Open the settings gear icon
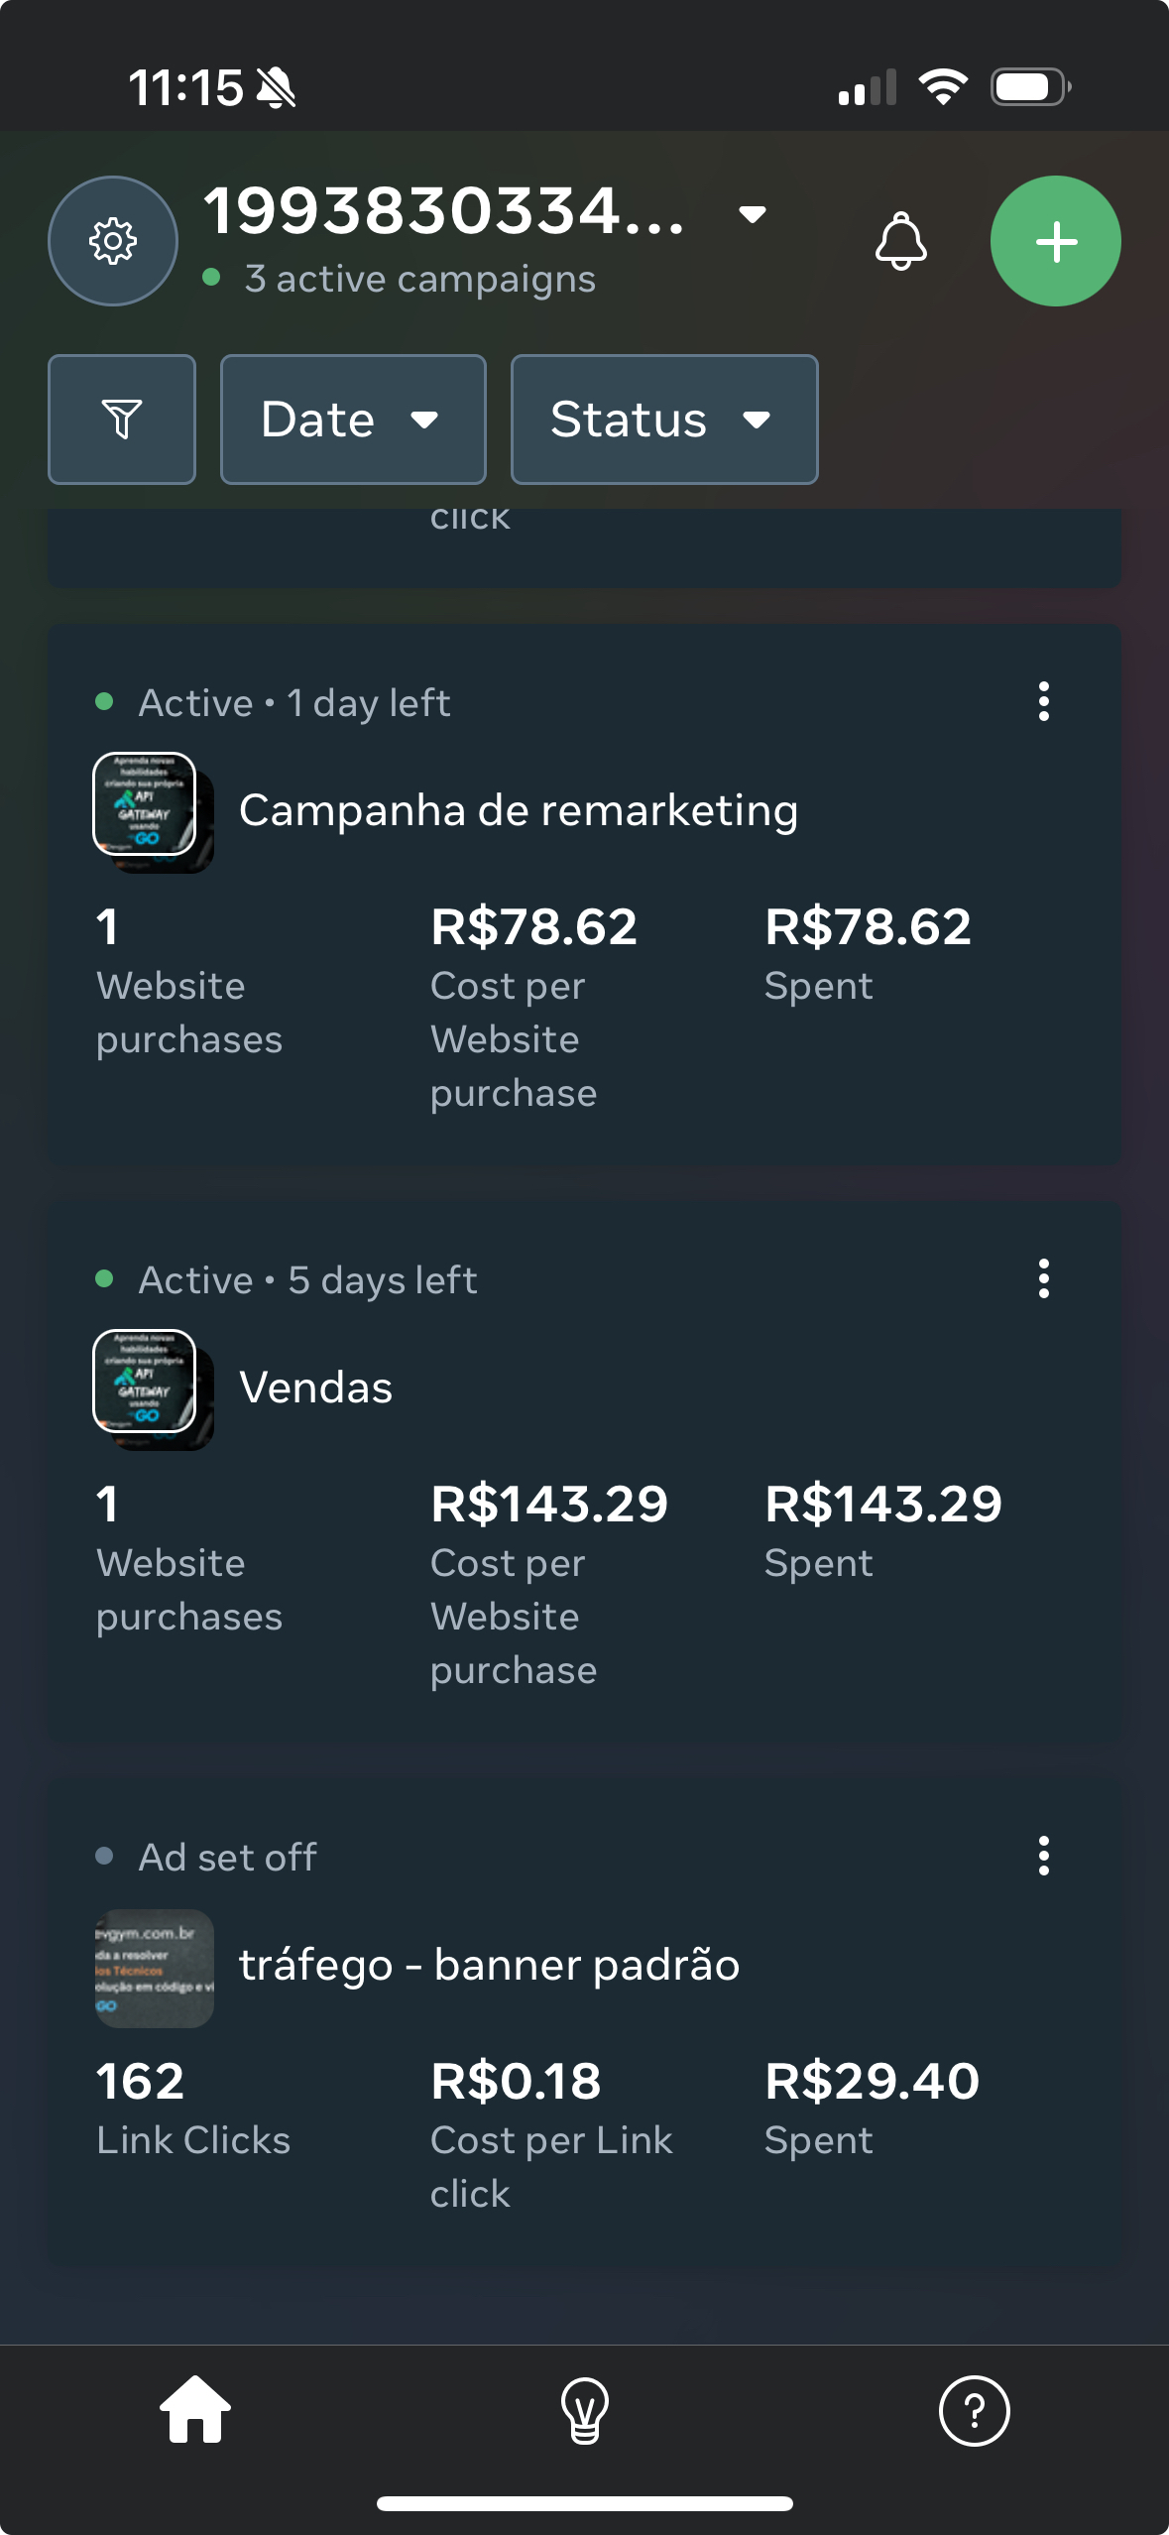The height and width of the screenshot is (2535, 1169). click(x=113, y=241)
